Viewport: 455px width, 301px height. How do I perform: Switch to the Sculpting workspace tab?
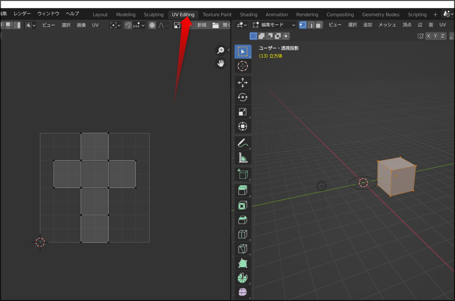(154, 14)
